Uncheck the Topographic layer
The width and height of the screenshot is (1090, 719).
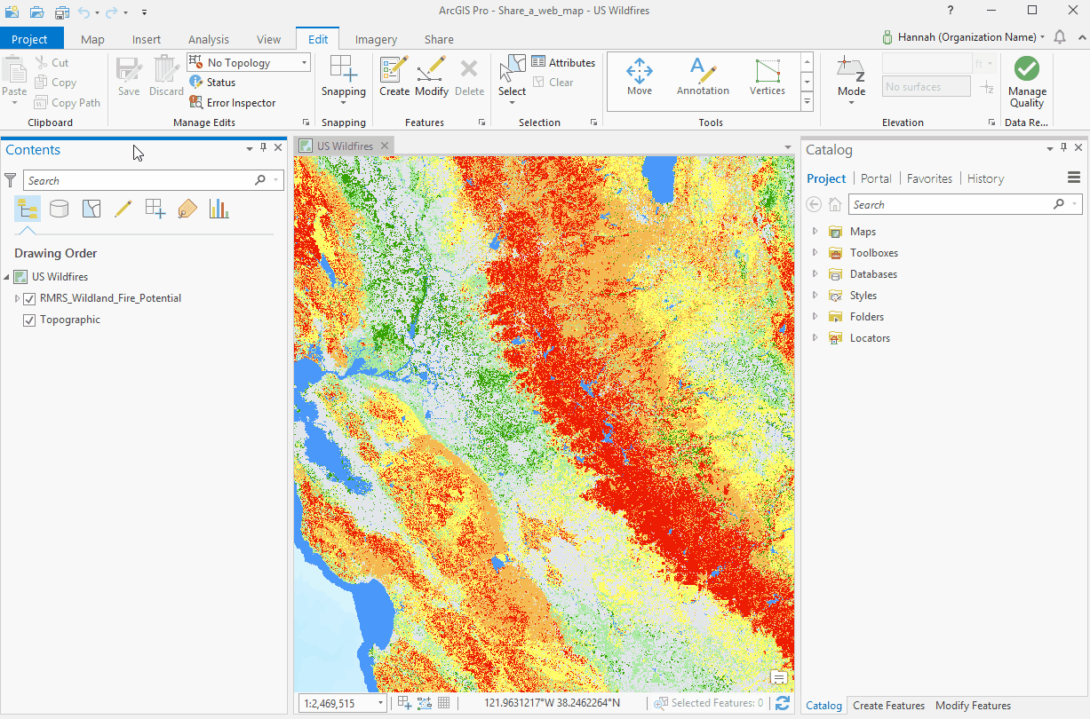30,320
